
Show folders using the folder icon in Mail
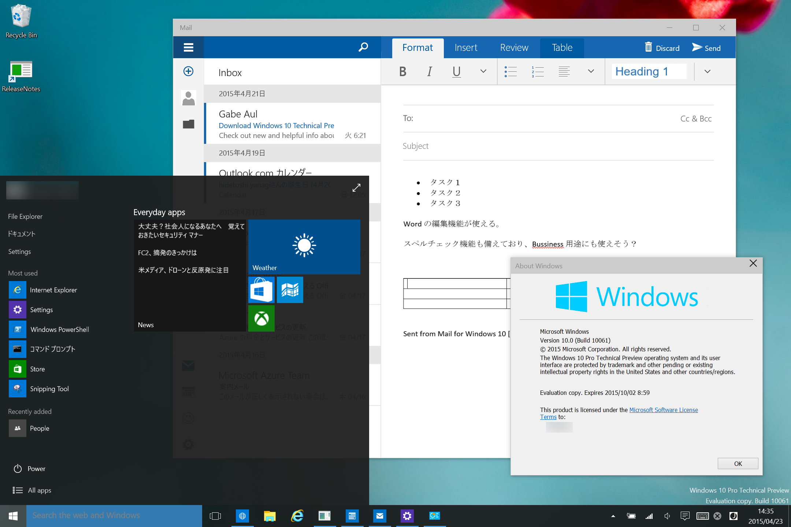click(188, 124)
